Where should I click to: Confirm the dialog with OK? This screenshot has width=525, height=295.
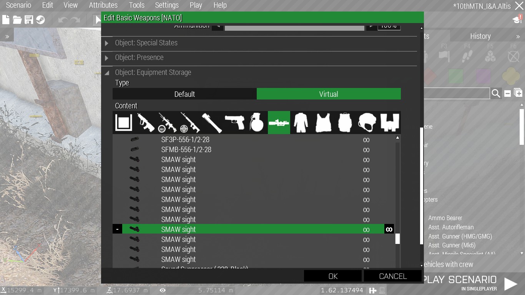point(333,276)
